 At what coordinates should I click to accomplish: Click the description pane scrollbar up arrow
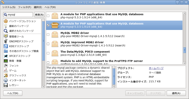pyautogui.click(x=114, y=67)
